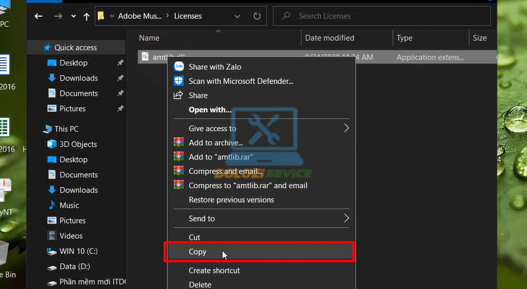
Task: Expand the Send to submenu
Action: tap(346, 218)
